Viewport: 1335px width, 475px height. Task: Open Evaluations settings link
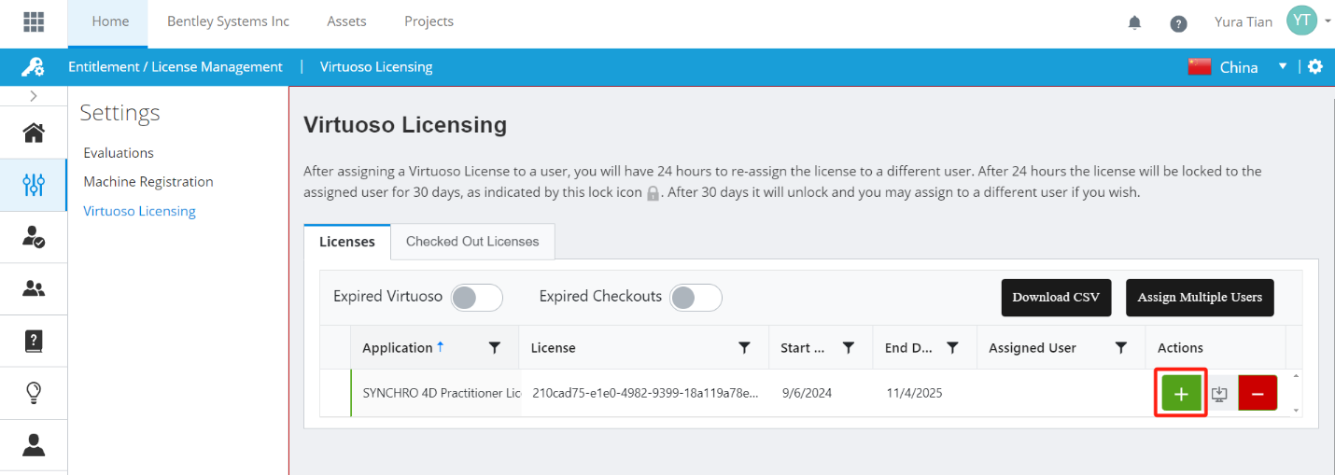click(x=119, y=153)
